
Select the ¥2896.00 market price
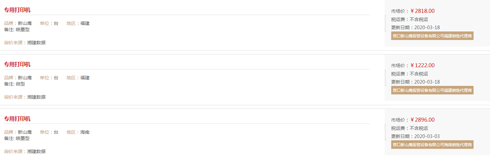click(422, 120)
